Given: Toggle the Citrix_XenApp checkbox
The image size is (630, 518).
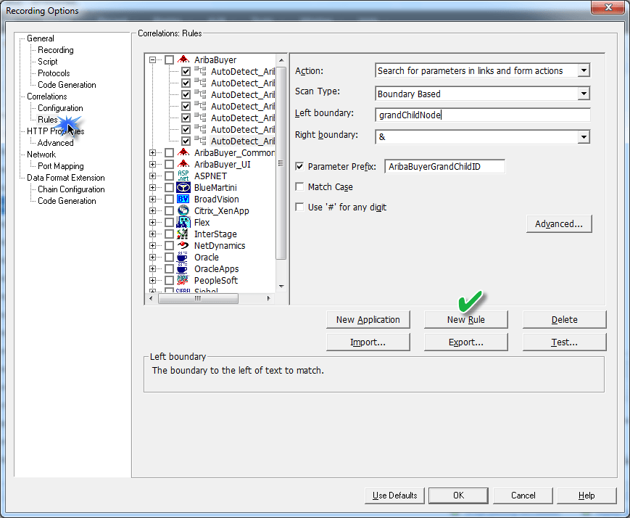Looking at the screenshot, I should point(169,210).
